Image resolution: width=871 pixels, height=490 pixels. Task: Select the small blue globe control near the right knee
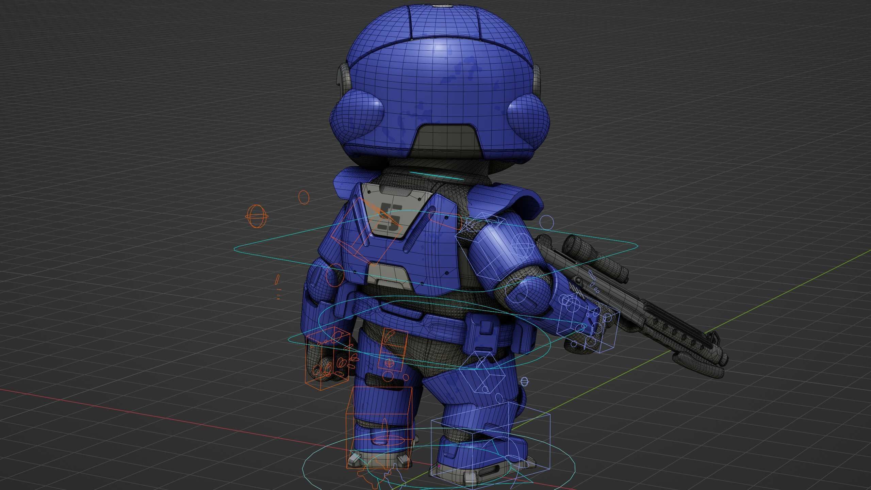(524, 381)
